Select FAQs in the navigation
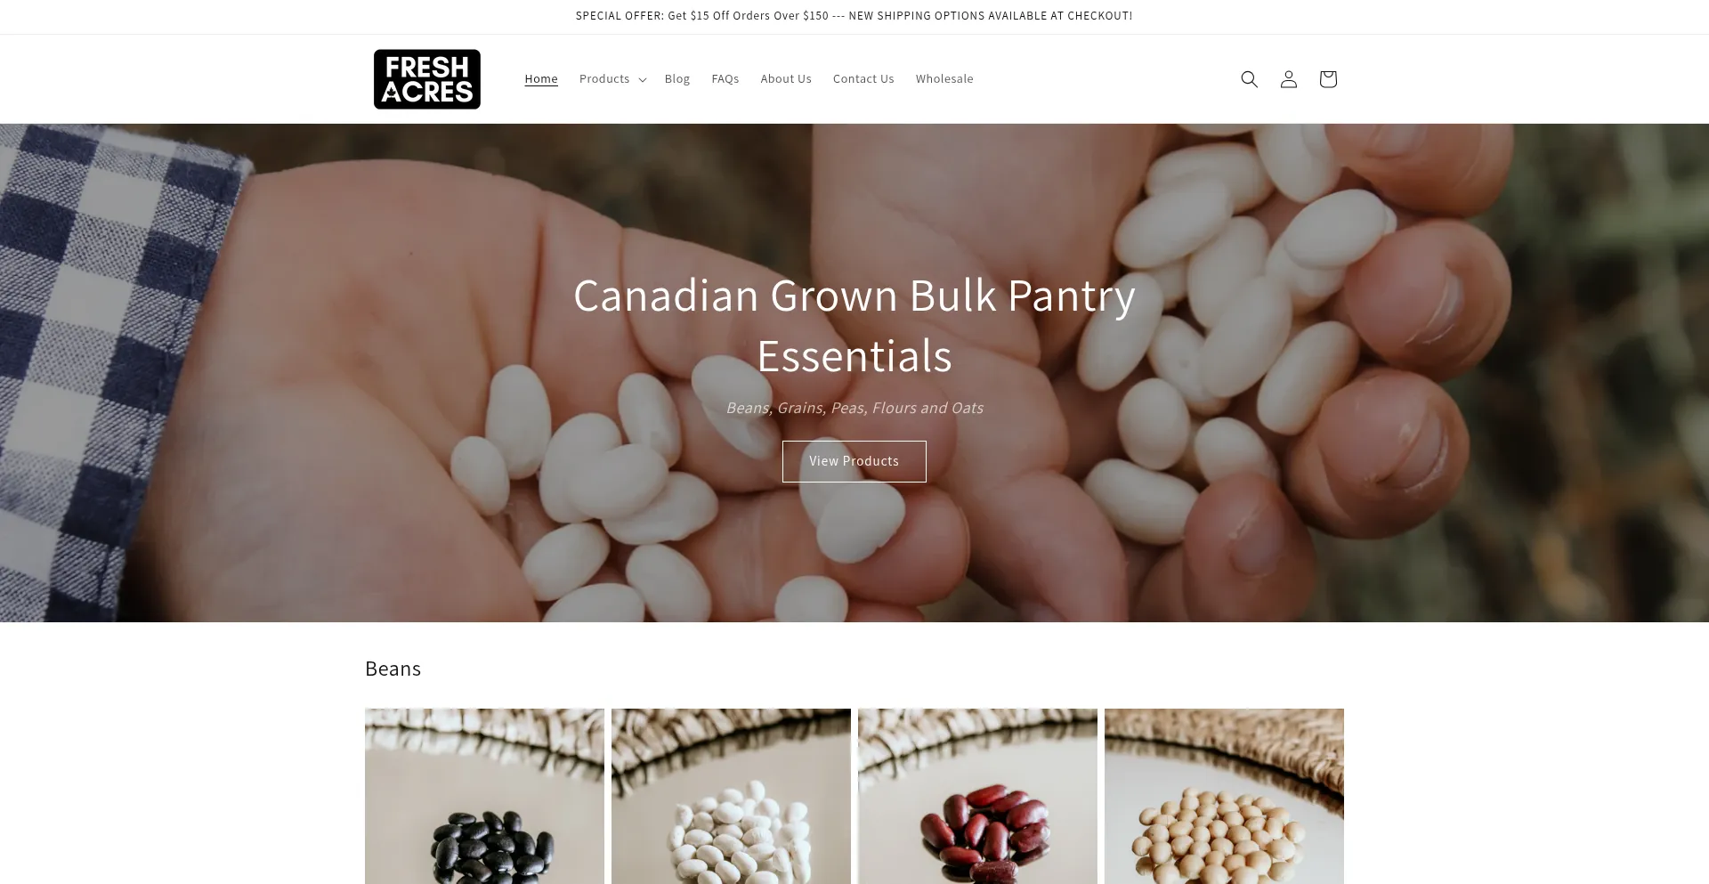This screenshot has height=884, width=1709. pos(725,79)
